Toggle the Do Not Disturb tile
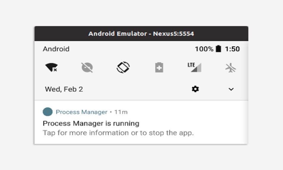Viewport: 283px width, 170px height. click(x=87, y=68)
